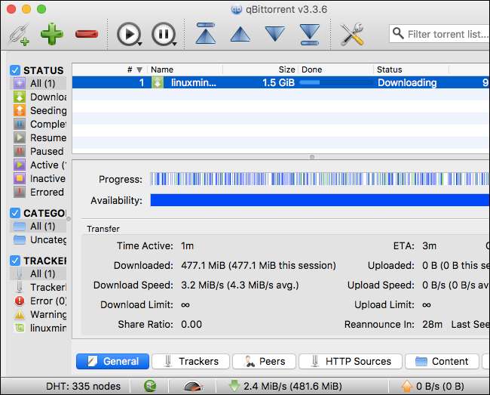The image size is (490, 395).
Task: Click the green plus add torrent file icon
Action: [52, 33]
